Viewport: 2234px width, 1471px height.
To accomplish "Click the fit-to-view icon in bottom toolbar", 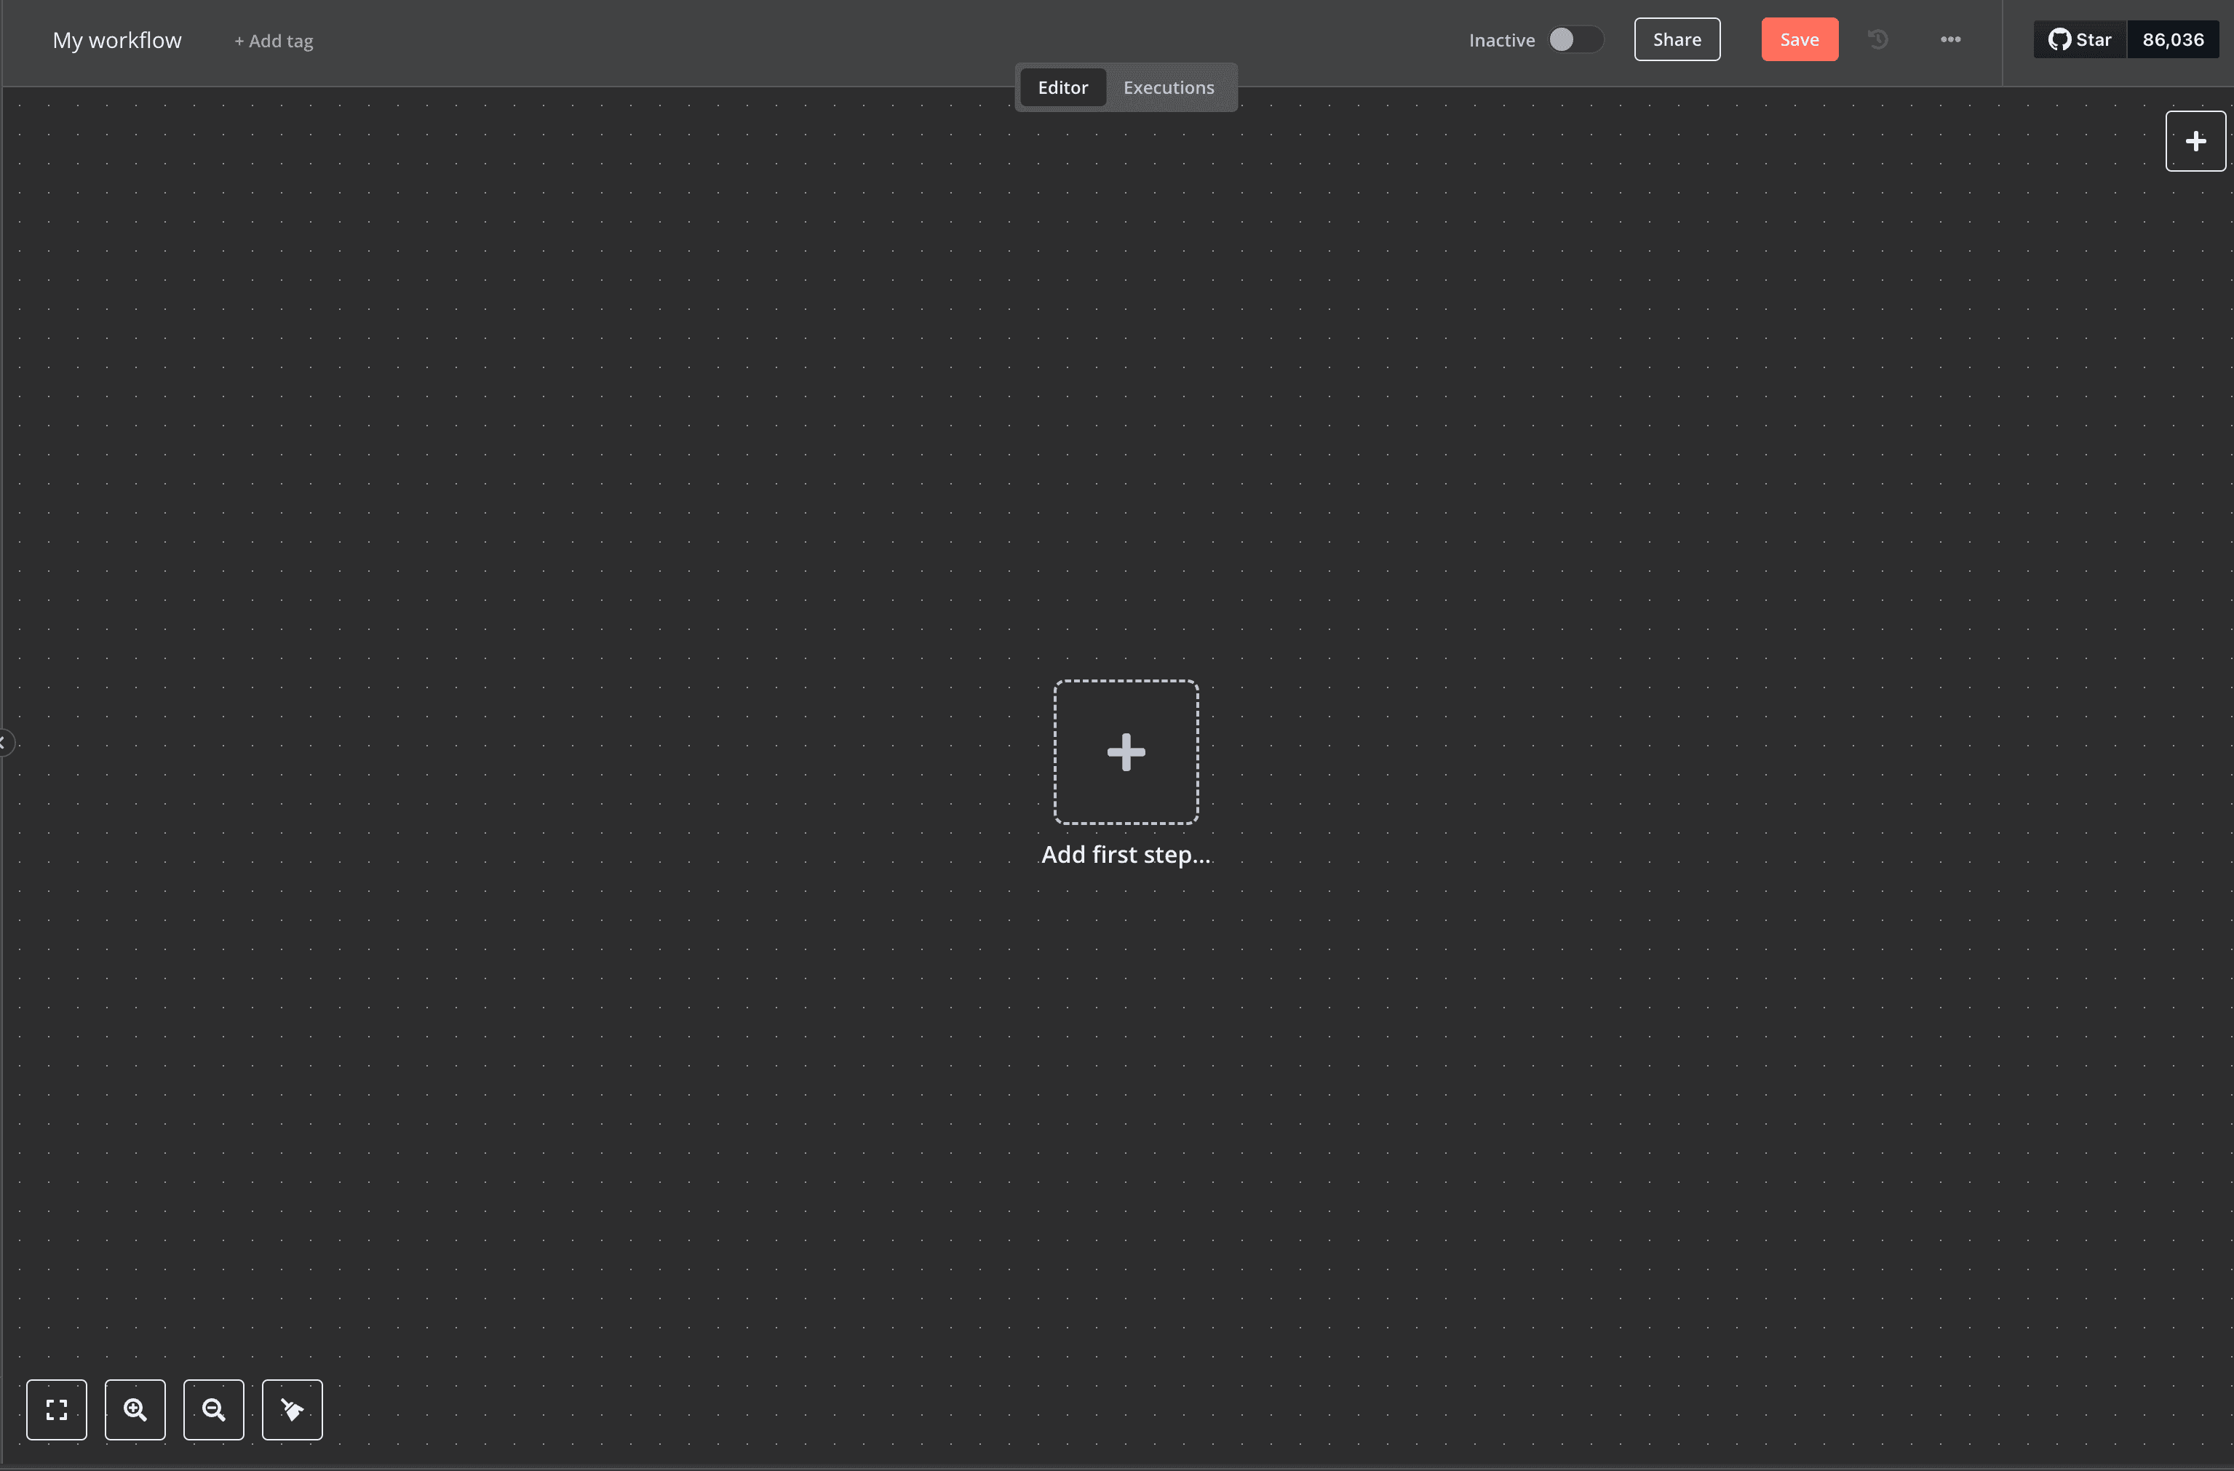I will [56, 1409].
